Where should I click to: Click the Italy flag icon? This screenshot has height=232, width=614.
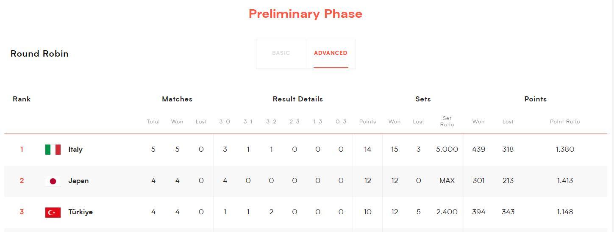pyautogui.click(x=53, y=150)
